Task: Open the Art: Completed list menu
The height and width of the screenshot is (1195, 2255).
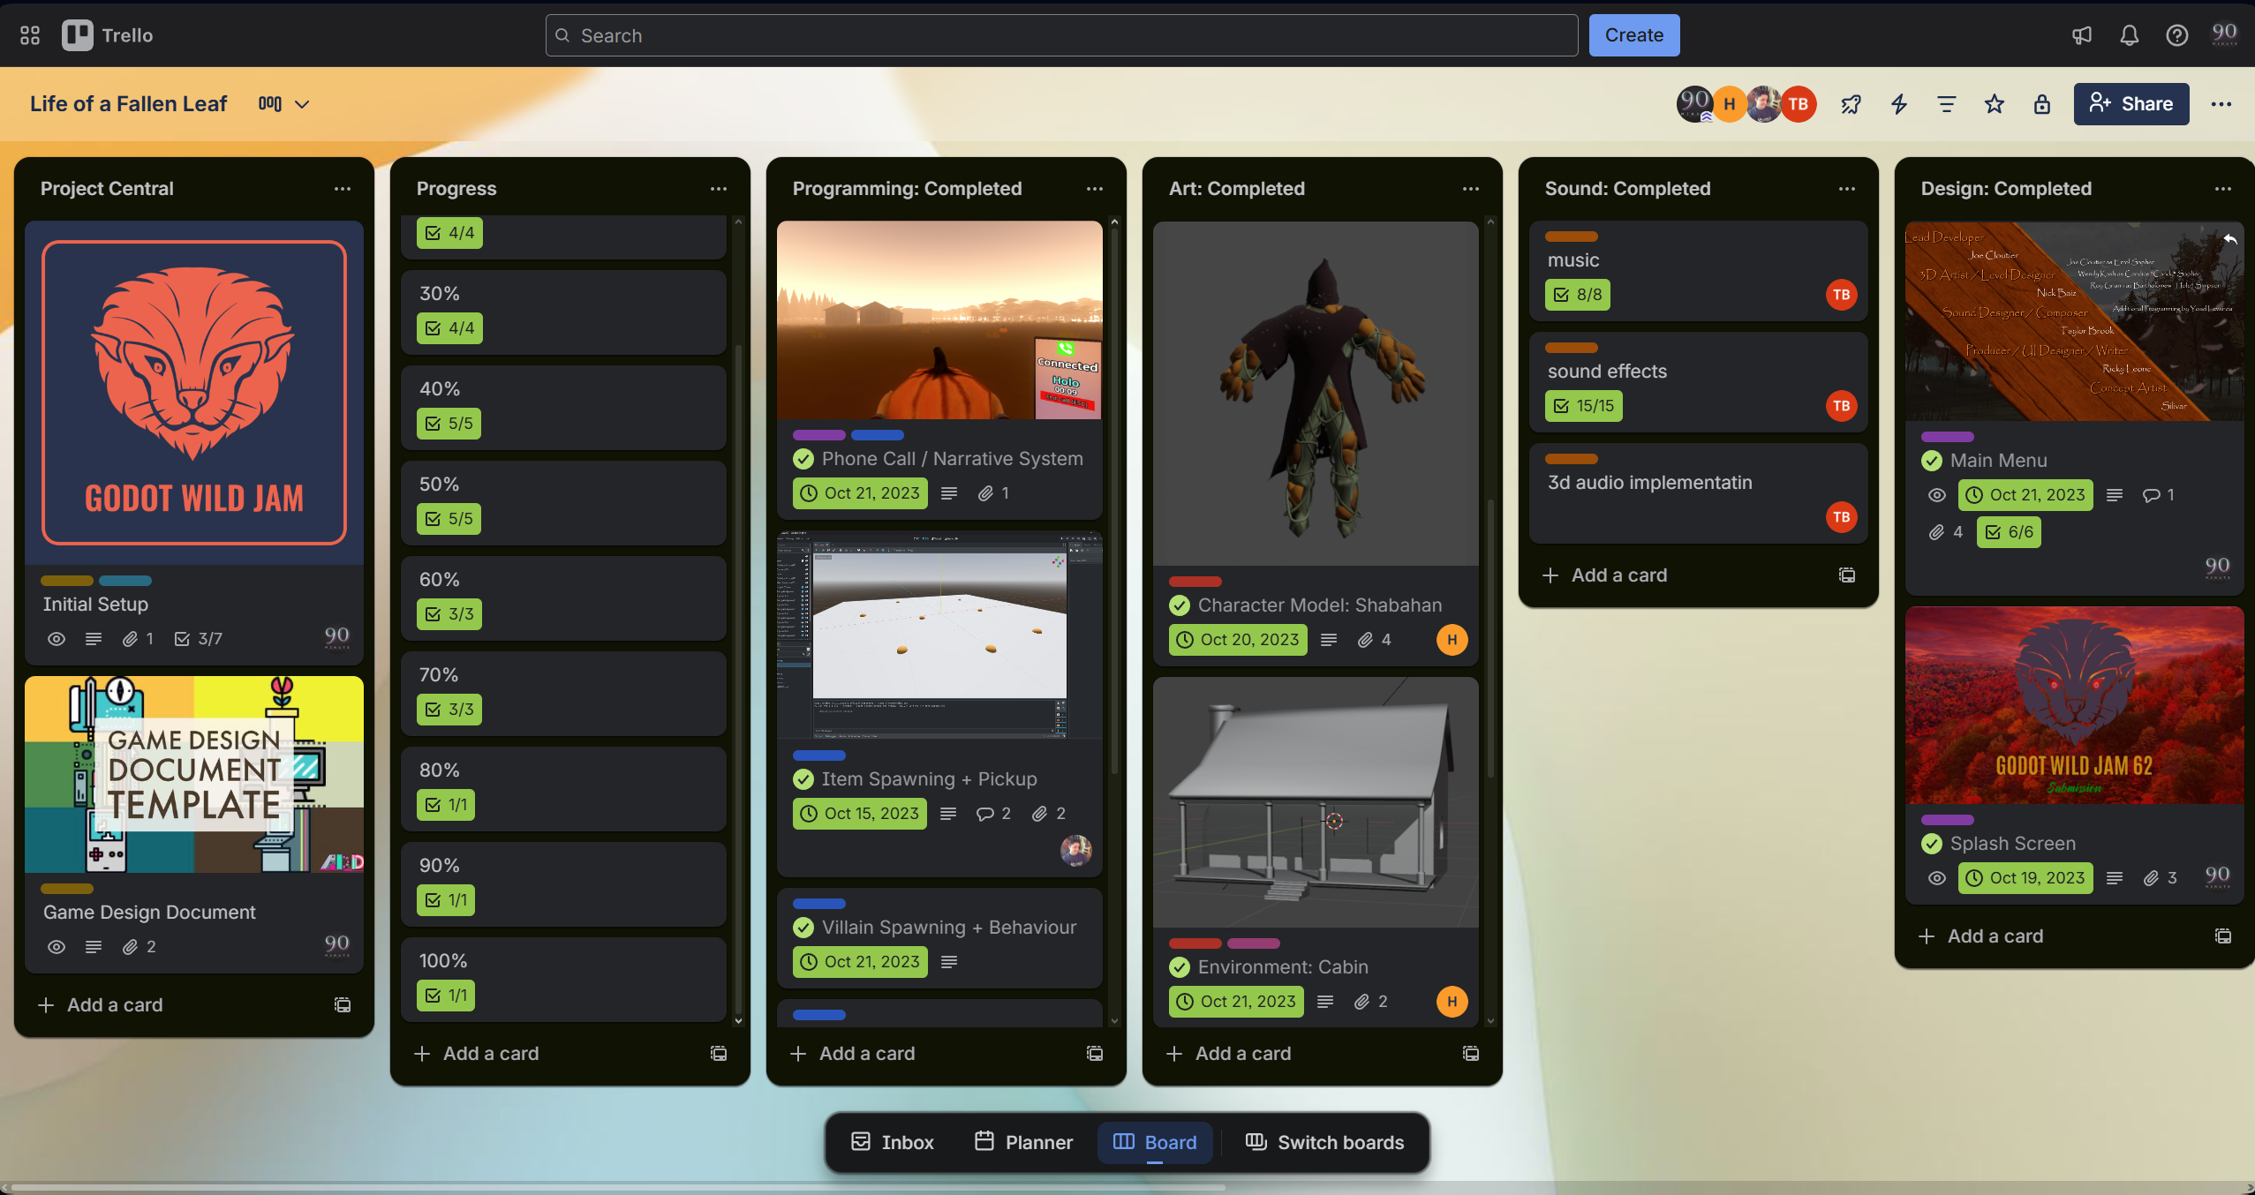Action: pyautogui.click(x=1470, y=189)
